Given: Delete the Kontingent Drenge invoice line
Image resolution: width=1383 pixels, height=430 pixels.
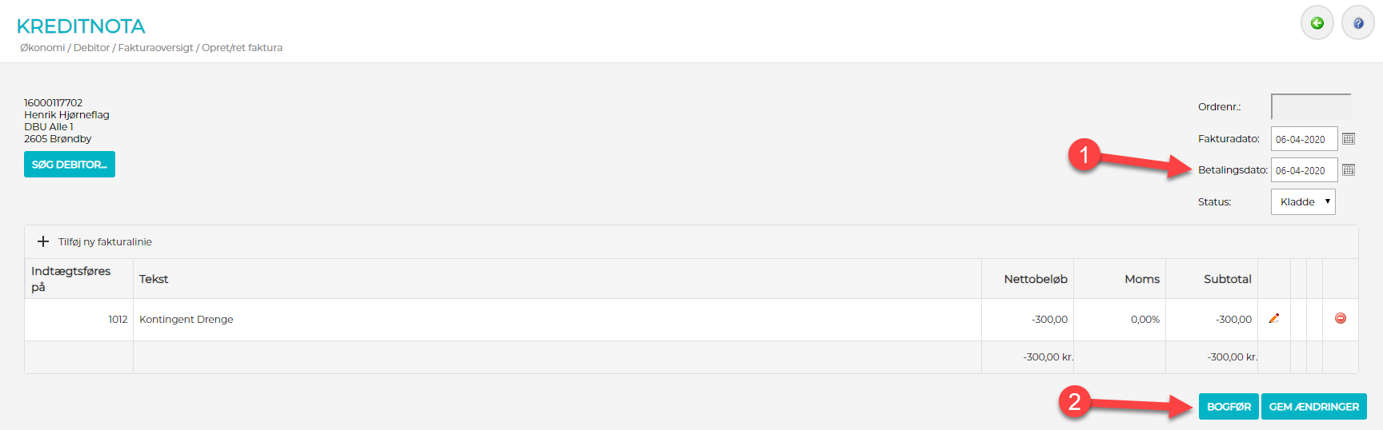Looking at the screenshot, I should coord(1341,318).
